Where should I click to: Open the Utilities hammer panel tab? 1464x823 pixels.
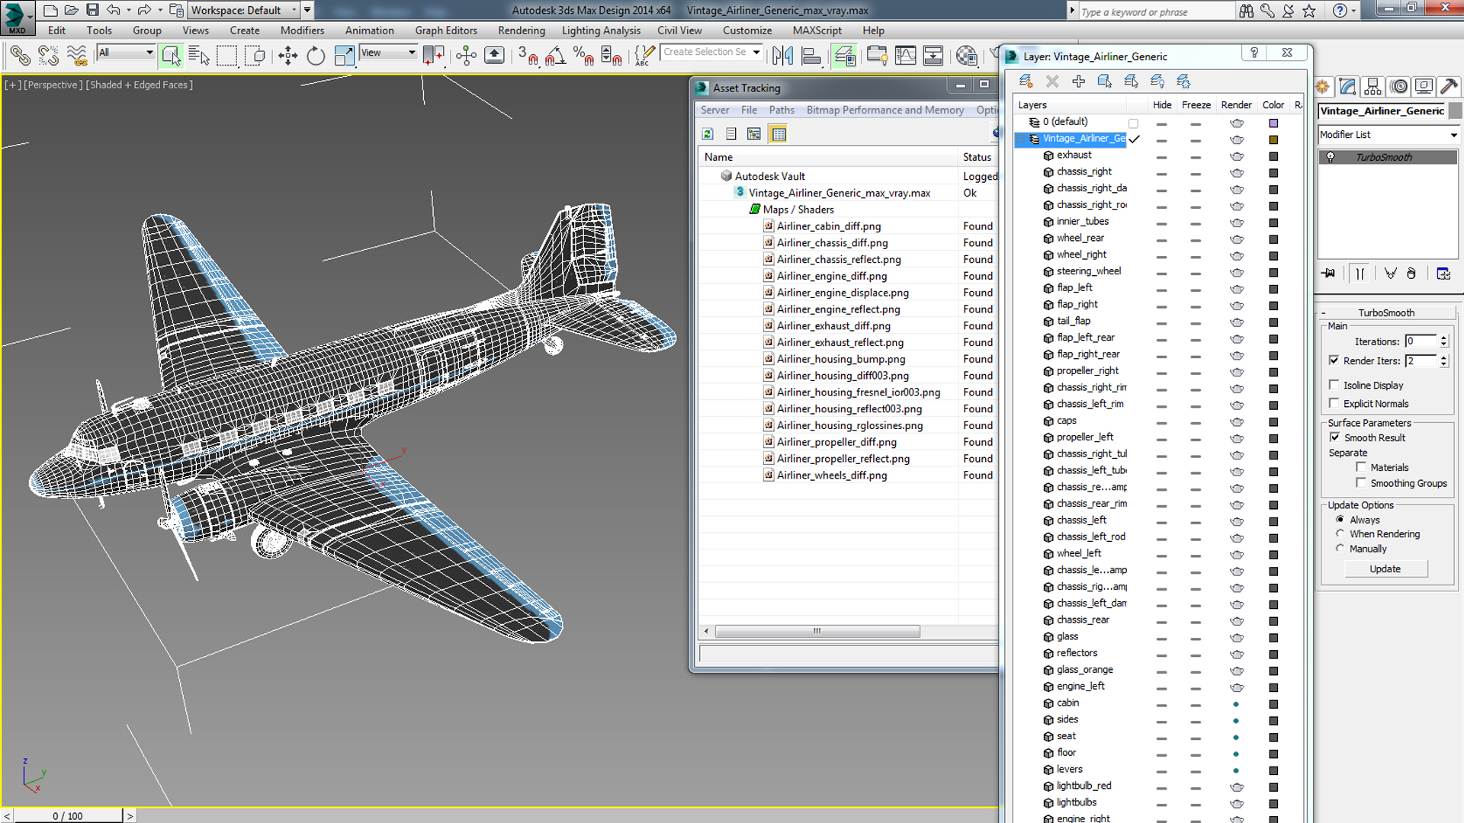tap(1449, 87)
